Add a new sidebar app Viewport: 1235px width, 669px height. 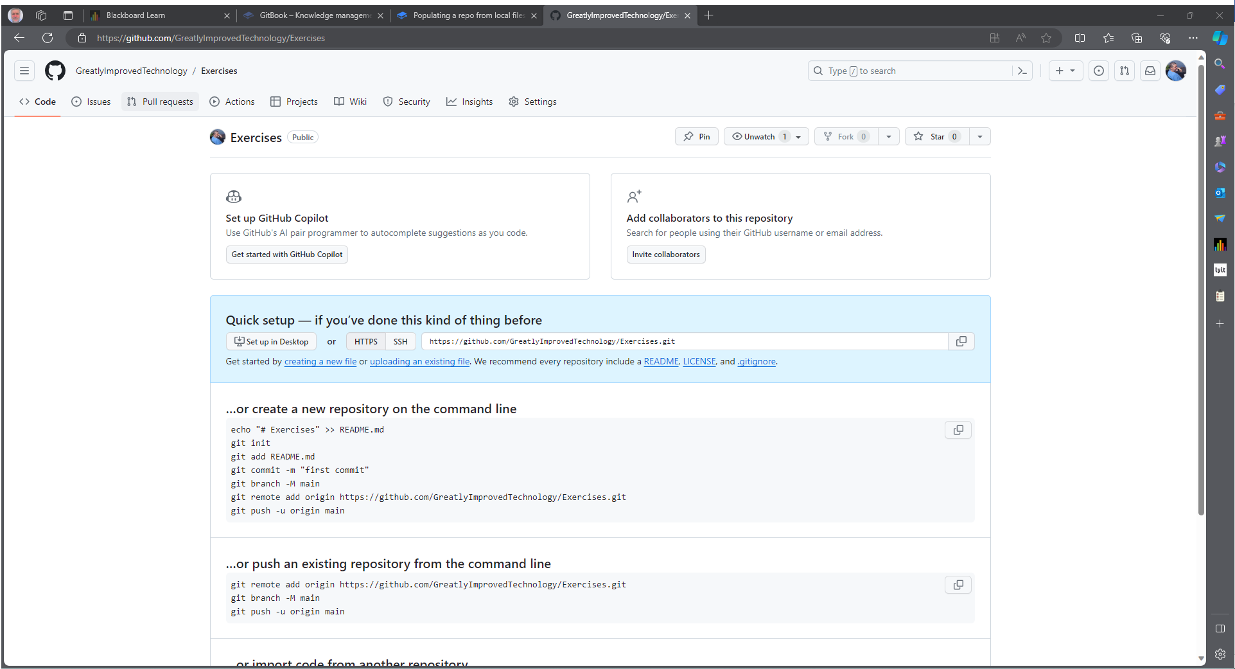[1220, 323]
